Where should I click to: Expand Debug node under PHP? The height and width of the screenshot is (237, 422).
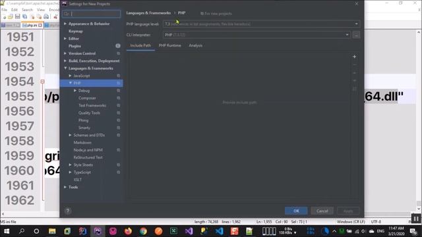click(x=75, y=91)
